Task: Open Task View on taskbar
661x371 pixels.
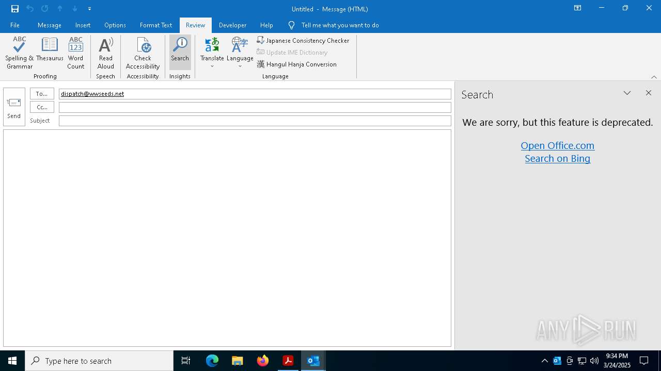Action: point(186,361)
